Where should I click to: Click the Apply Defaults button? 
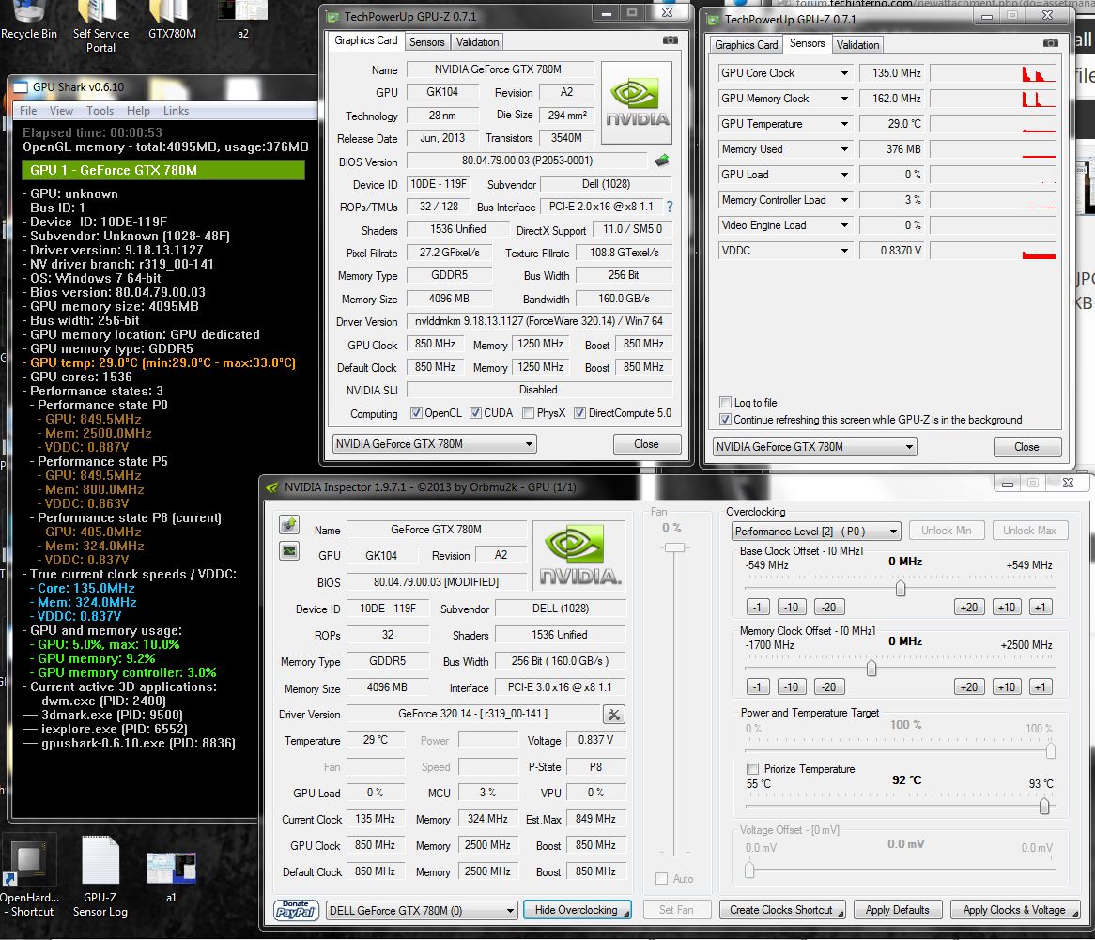point(898,910)
